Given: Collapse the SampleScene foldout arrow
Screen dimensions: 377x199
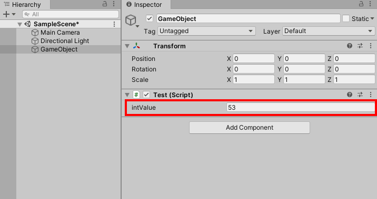Looking at the screenshot, I should (x=20, y=24).
